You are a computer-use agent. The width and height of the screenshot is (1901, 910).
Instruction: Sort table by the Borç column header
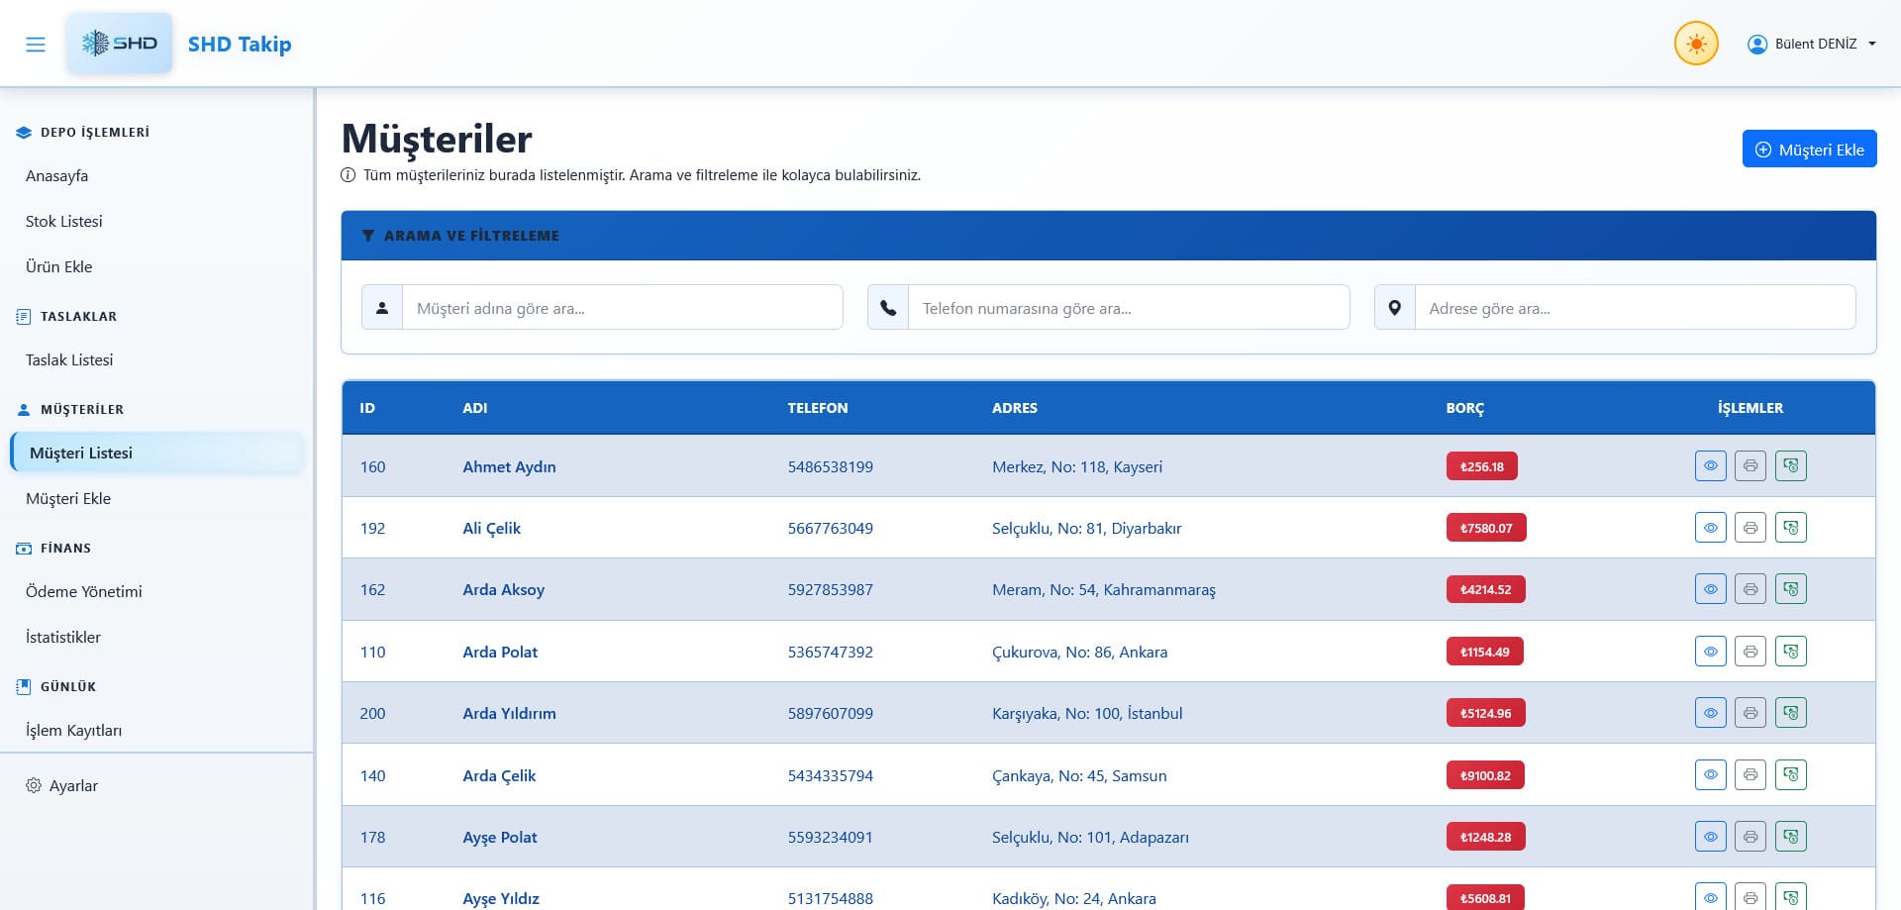pos(1464,408)
